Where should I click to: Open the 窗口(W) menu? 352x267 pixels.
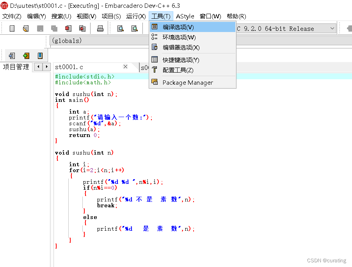coord(210,16)
